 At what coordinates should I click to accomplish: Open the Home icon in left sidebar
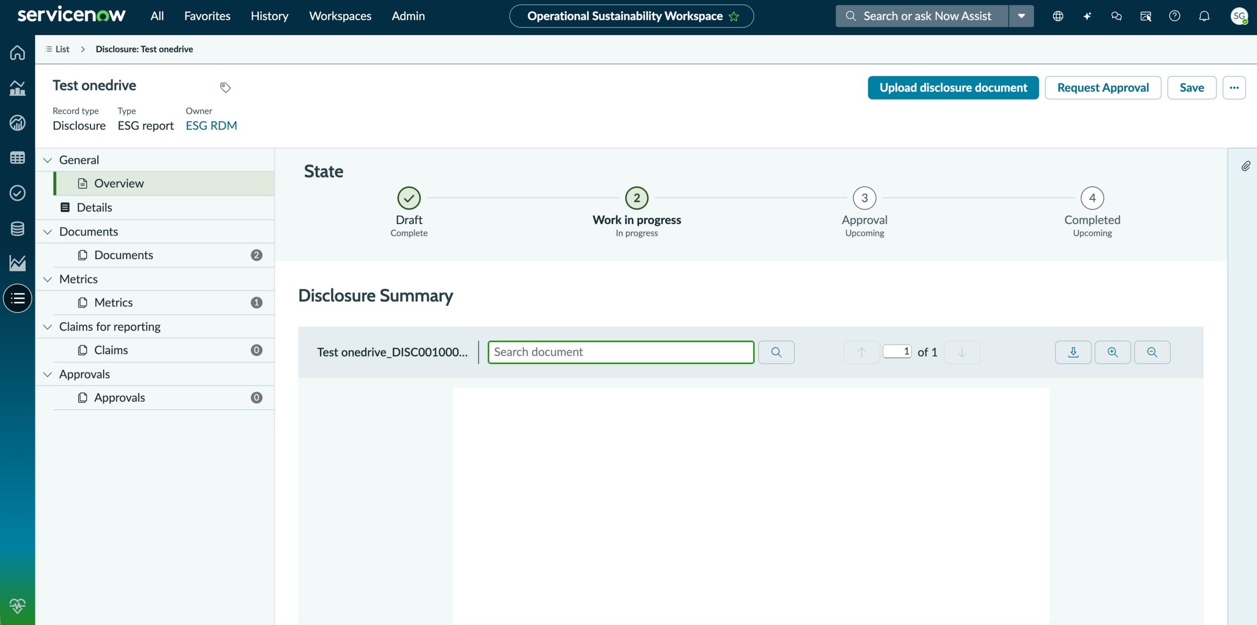(x=17, y=53)
